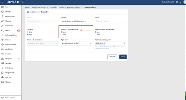Click the Aluguéis icon

[2, 58]
